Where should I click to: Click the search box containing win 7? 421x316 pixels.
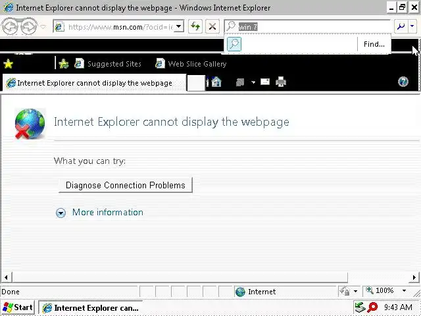click(308, 26)
